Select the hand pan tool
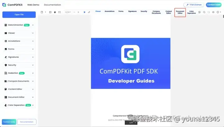Image resolution: width=224 pixels, height=127 pixels. 55,12
